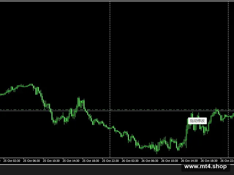
Task: Click the "25 Oct 02:30" time label
Action: point(12,161)
